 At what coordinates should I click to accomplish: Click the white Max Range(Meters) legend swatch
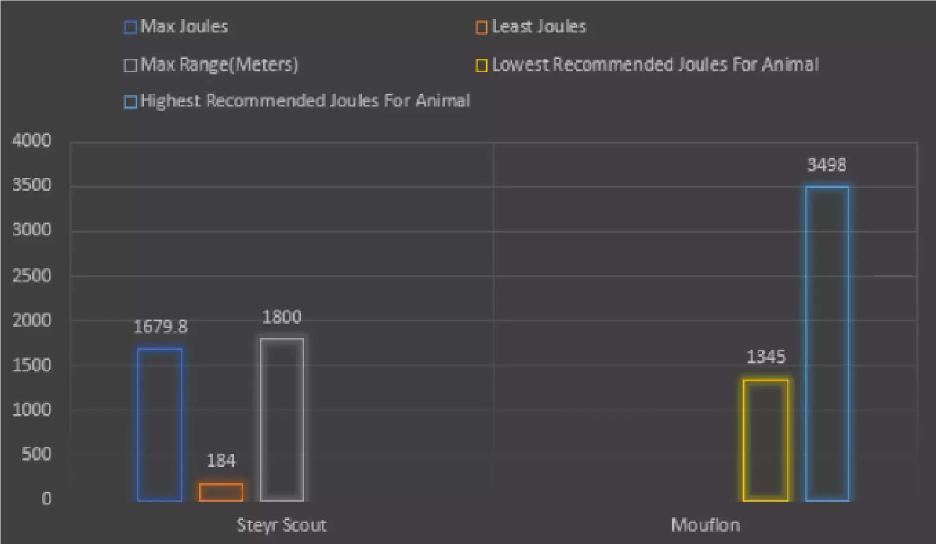click(130, 65)
